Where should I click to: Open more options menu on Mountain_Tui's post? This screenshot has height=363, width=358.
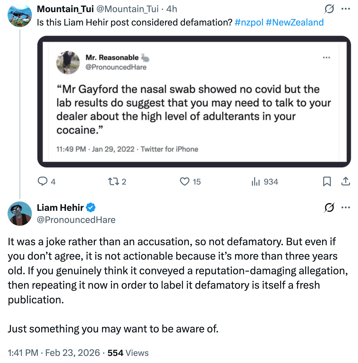[346, 9]
